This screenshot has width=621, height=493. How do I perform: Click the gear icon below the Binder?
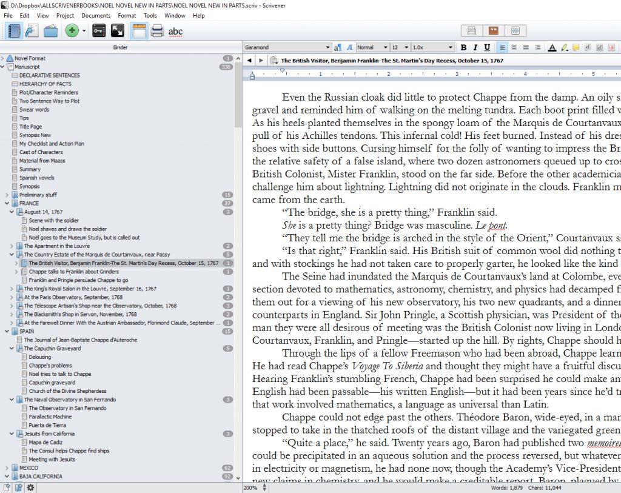tap(30, 488)
